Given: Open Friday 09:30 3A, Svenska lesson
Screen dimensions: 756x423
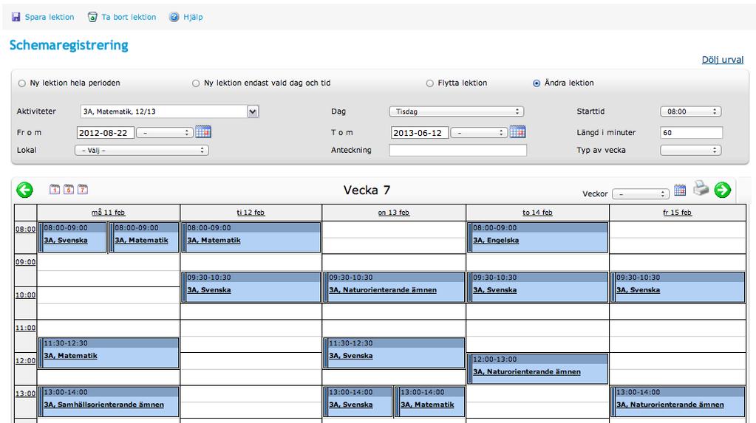Looking at the screenshot, I should point(678,287).
